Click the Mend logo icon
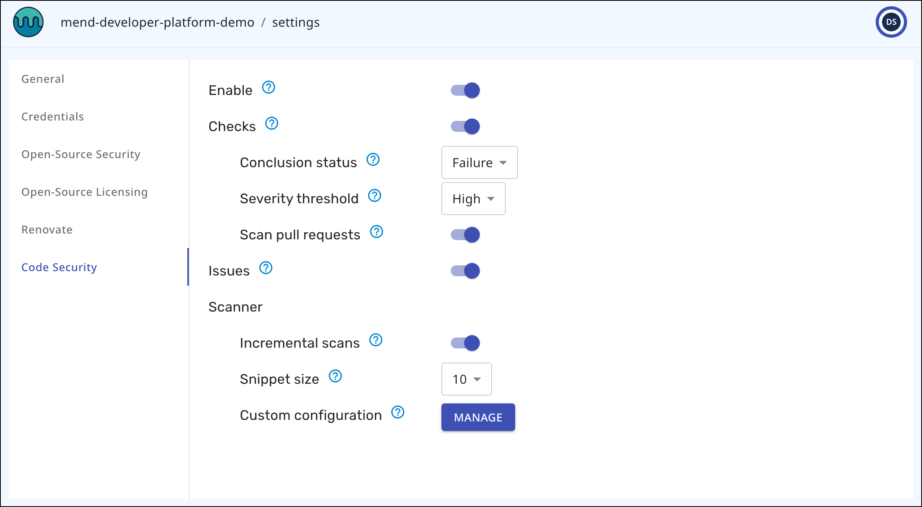The image size is (922, 507). [28, 22]
